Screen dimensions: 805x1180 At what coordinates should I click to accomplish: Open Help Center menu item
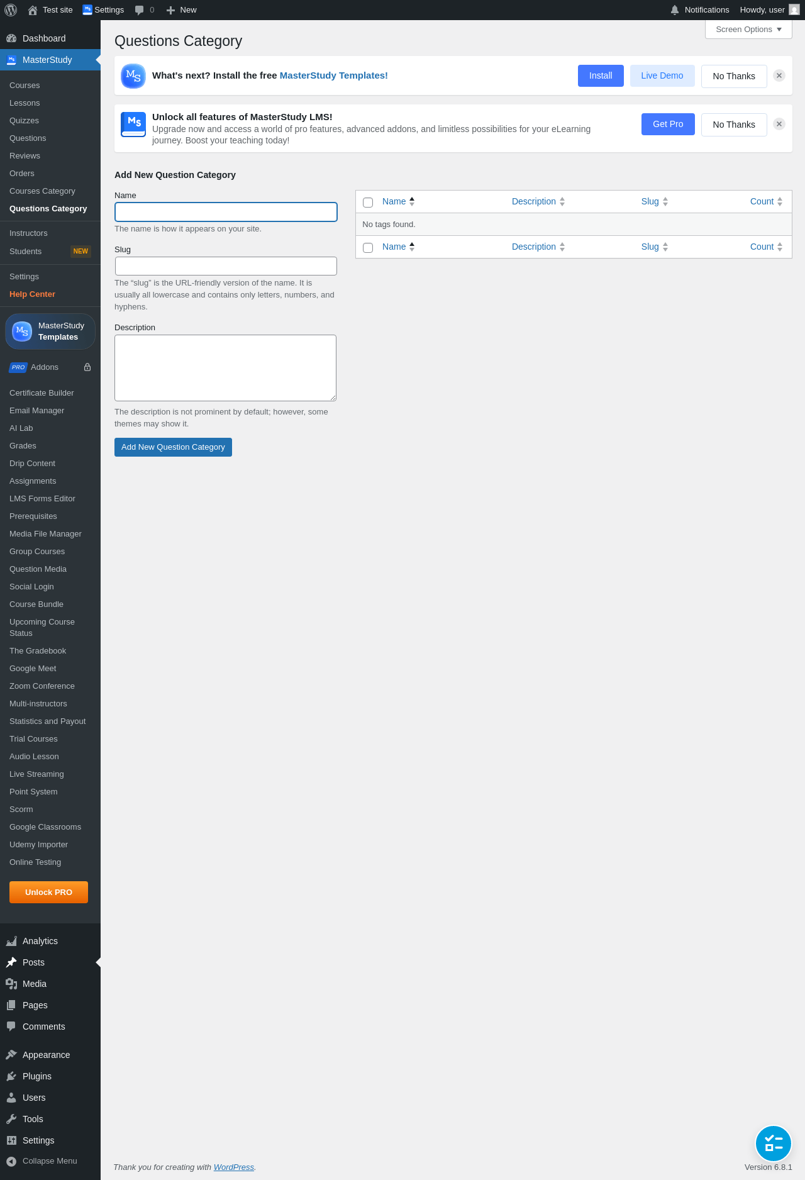[x=32, y=294]
